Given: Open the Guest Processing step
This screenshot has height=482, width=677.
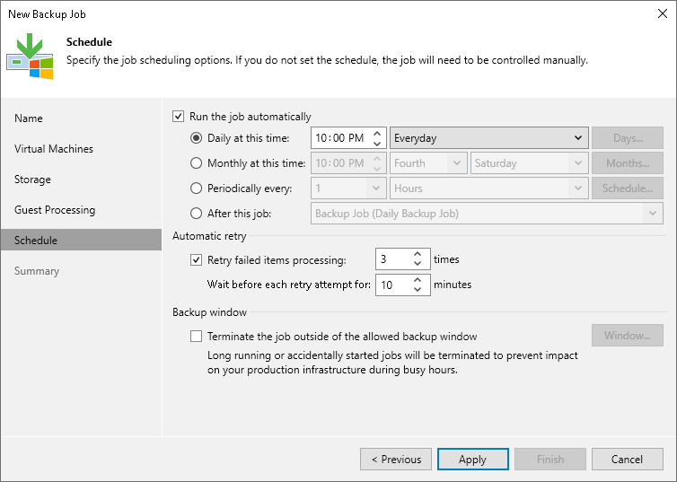Looking at the screenshot, I should pyautogui.click(x=55, y=210).
